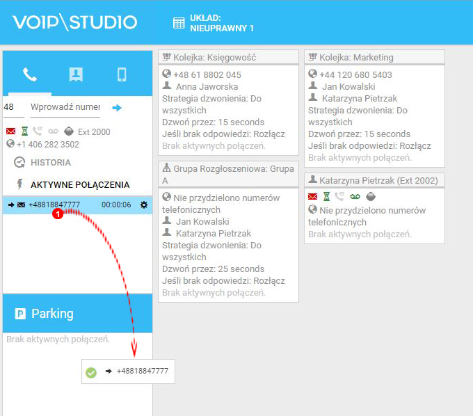Click the blue dial arrow button
Image resolution: width=473 pixels, height=416 pixels.
tap(117, 108)
